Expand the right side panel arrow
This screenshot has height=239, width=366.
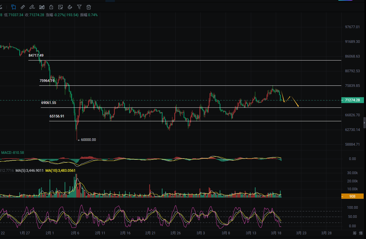pos(365,122)
